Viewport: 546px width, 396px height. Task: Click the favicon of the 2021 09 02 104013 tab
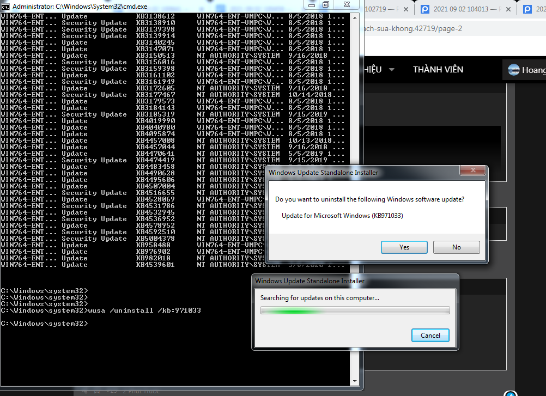click(x=425, y=9)
